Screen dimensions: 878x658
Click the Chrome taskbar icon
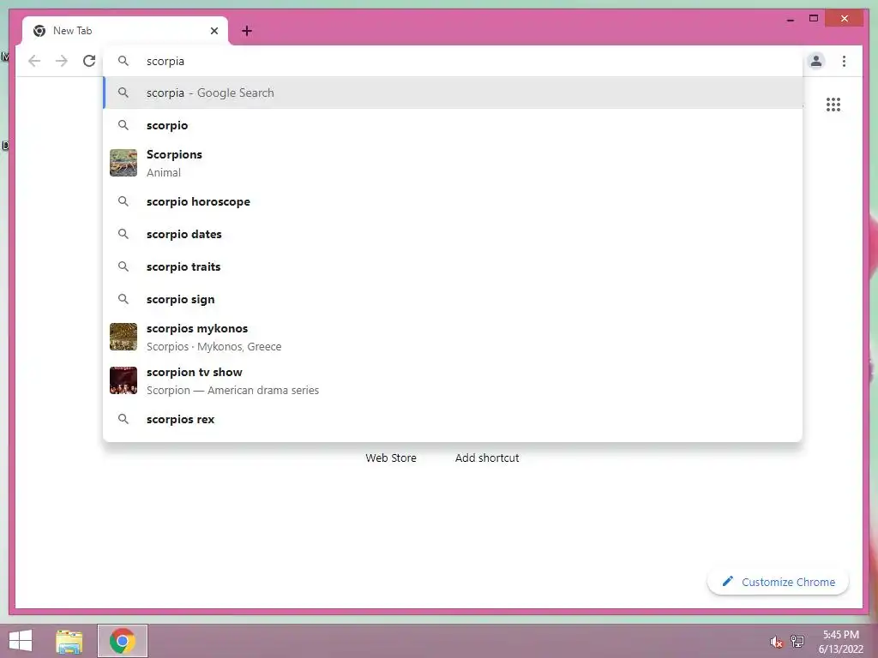pyautogui.click(x=123, y=641)
